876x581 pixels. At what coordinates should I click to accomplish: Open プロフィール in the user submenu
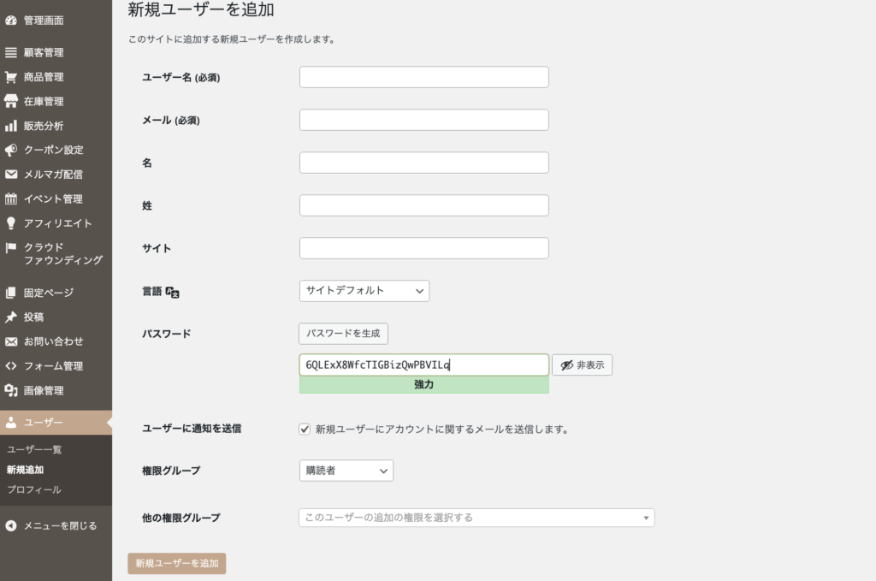click(x=34, y=489)
